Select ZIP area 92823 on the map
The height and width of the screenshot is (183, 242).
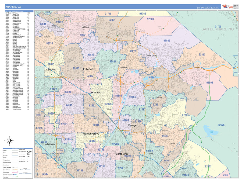150,19
